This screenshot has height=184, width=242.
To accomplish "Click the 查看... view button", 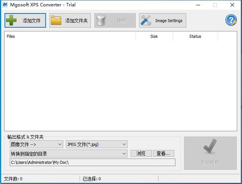I will pyautogui.click(x=163, y=153).
